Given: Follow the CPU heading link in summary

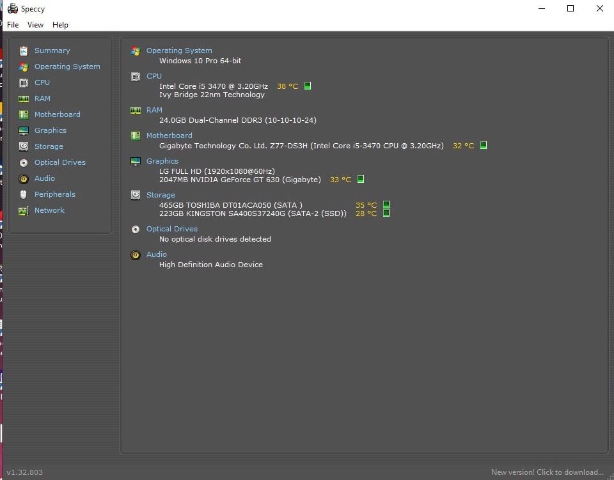Looking at the screenshot, I should 154,76.
